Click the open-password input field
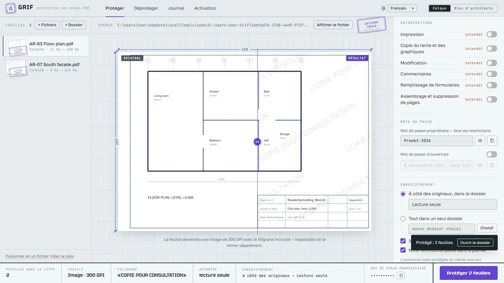This screenshot has height=283, width=504. (437, 165)
